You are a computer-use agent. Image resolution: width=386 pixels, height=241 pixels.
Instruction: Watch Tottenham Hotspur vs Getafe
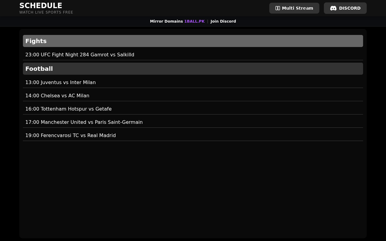pyautogui.click(x=193, y=109)
